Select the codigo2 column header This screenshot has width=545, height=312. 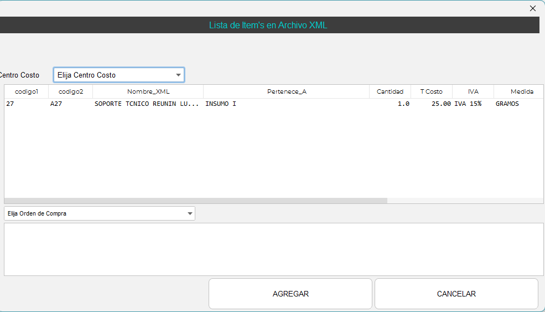click(x=70, y=91)
